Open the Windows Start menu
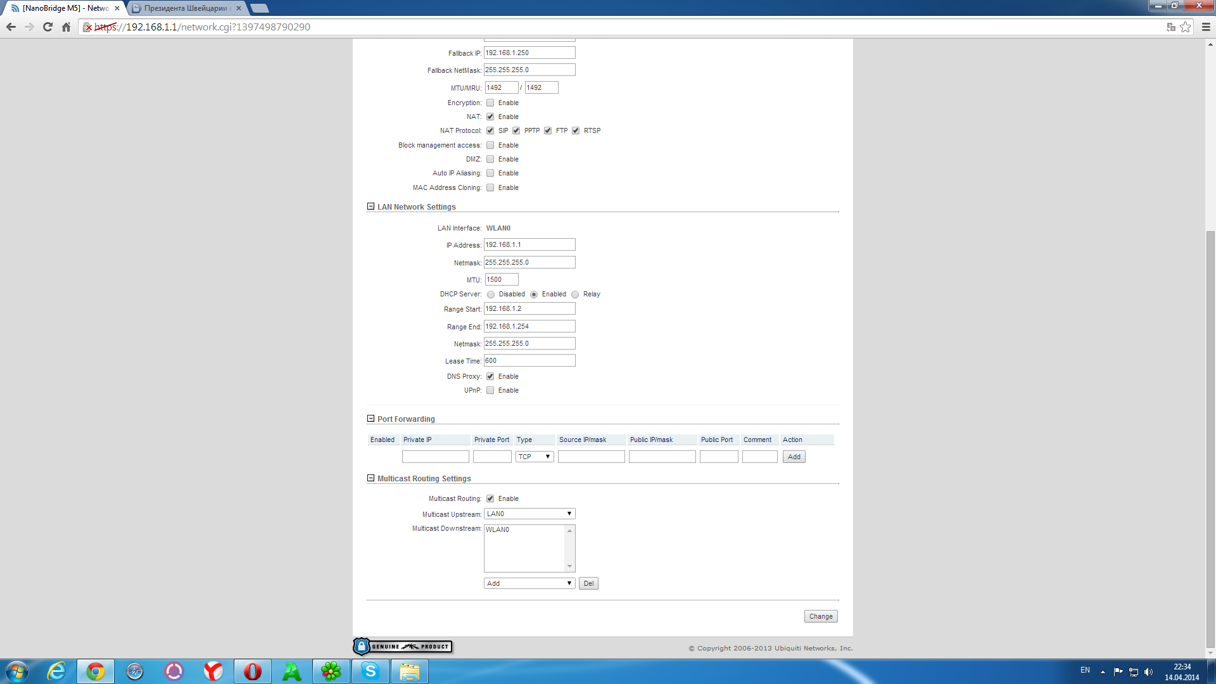The width and height of the screenshot is (1216, 684). click(x=17, y=671)
